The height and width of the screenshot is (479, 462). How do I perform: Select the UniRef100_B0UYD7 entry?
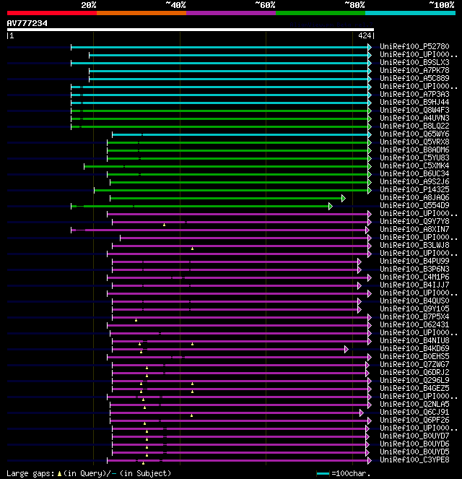point(414,436)
